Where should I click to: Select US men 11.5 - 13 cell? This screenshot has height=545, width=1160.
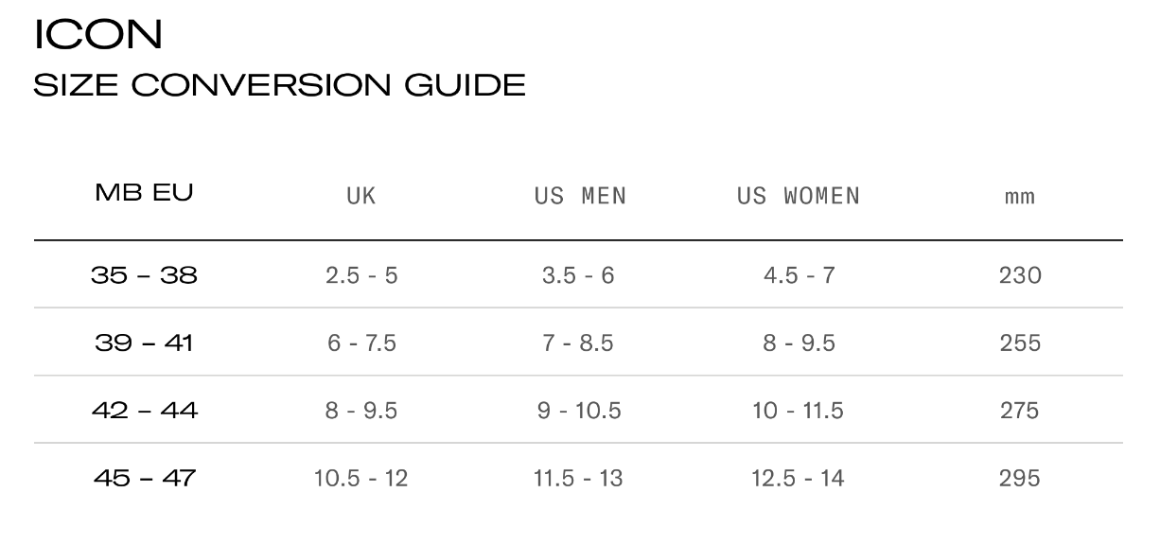pyautogui.click(x=578, y=478)
